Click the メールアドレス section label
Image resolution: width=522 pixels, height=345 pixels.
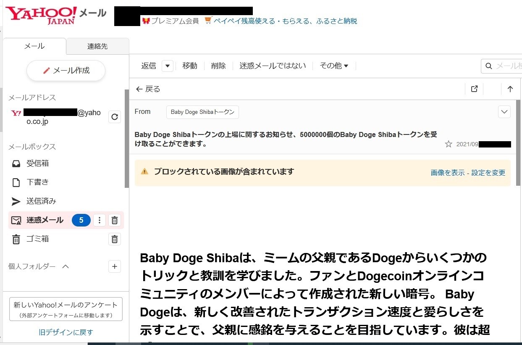click(x=32, y=97)
